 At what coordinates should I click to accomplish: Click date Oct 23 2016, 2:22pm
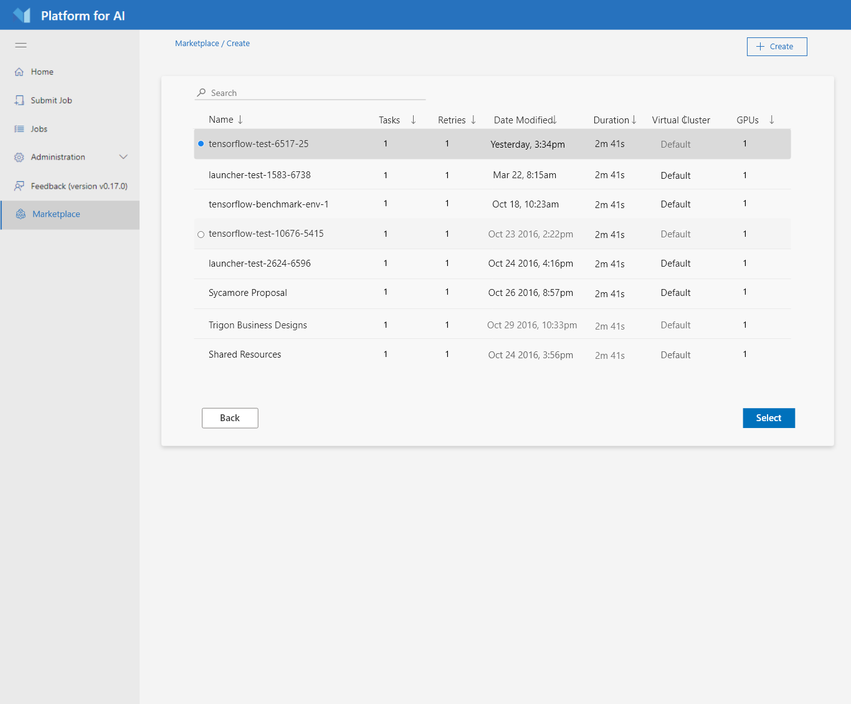pos(531,234)
